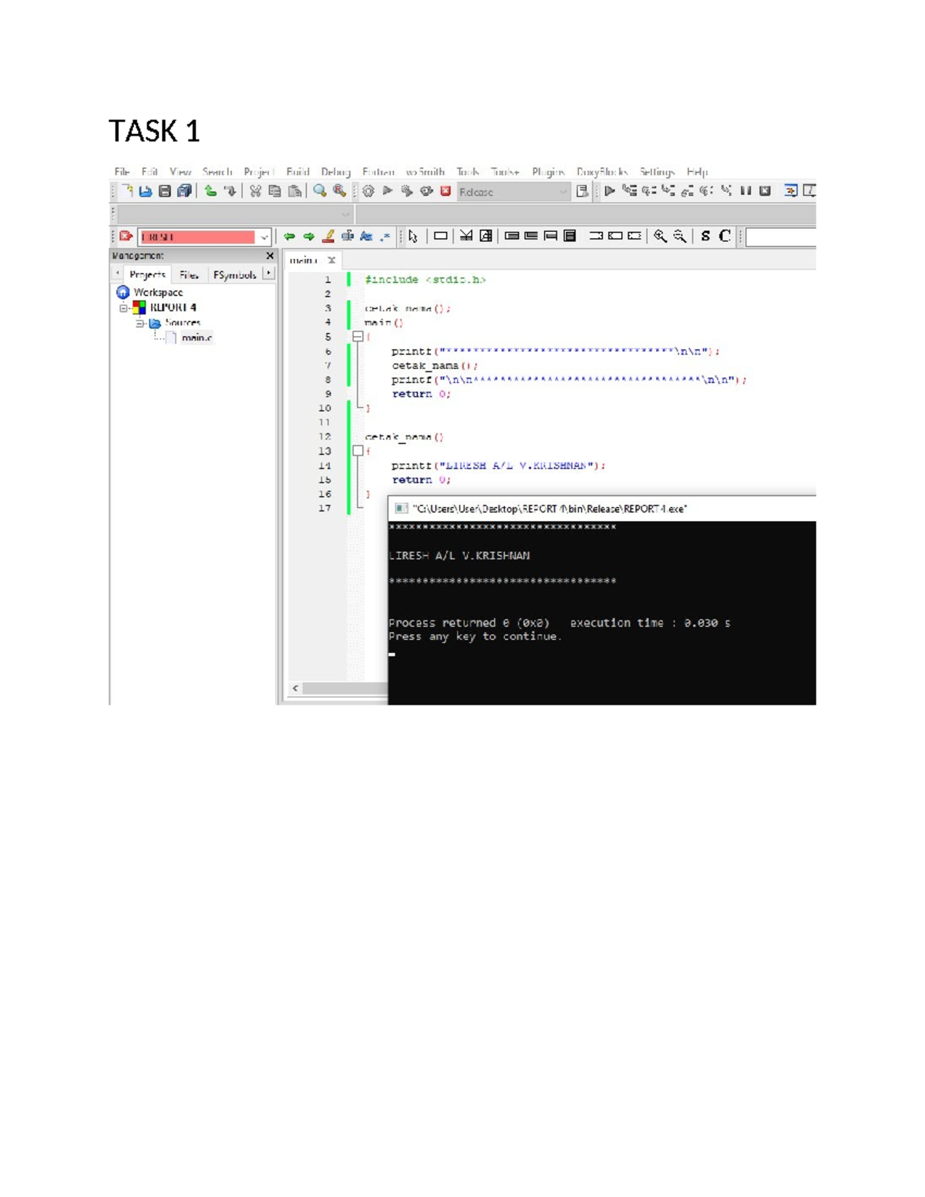
Task: Click the #include <stdio.h> line
Action: [425, 280]
